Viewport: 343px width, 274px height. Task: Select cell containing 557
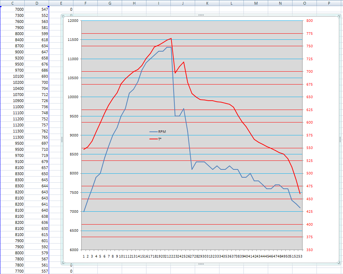point(37,271)
